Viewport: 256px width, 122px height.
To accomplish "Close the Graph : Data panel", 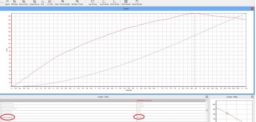I will click(207, 97).
